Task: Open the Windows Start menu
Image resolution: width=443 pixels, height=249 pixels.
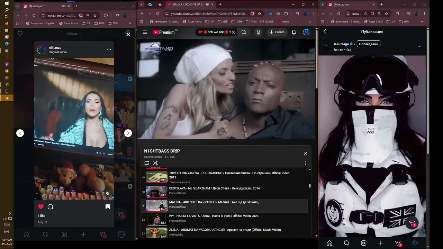Action: (x=7, y=3)
